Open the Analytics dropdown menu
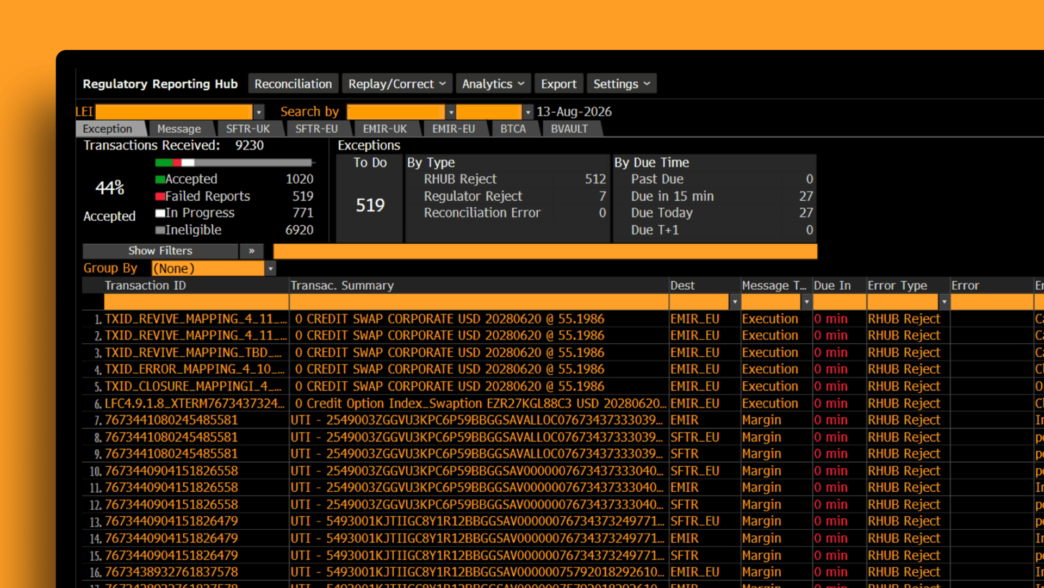 coord(493,84)
